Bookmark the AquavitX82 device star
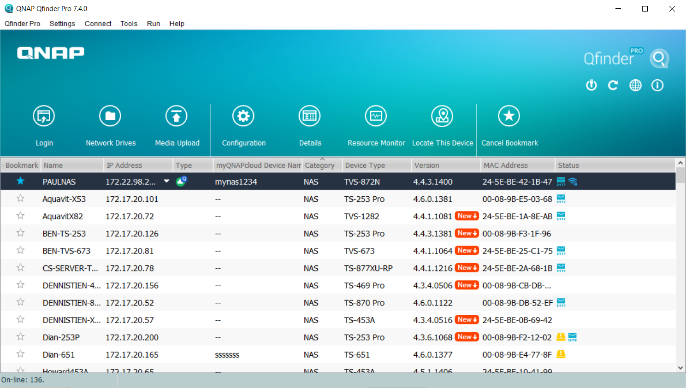The image size is (686, 388). pyautogui.click(x=20, y=216)
